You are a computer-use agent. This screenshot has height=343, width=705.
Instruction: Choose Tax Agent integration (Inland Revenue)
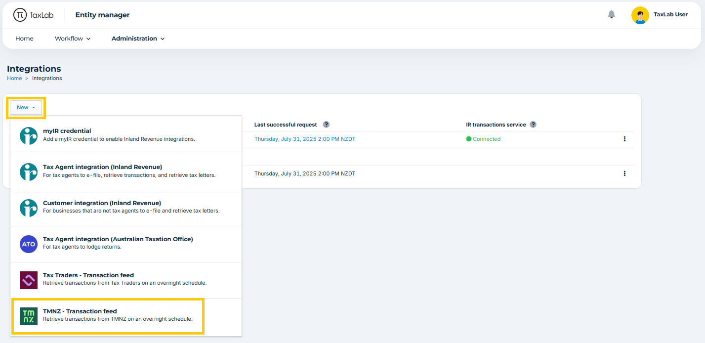pyautogui.click(x=126, y=171)
